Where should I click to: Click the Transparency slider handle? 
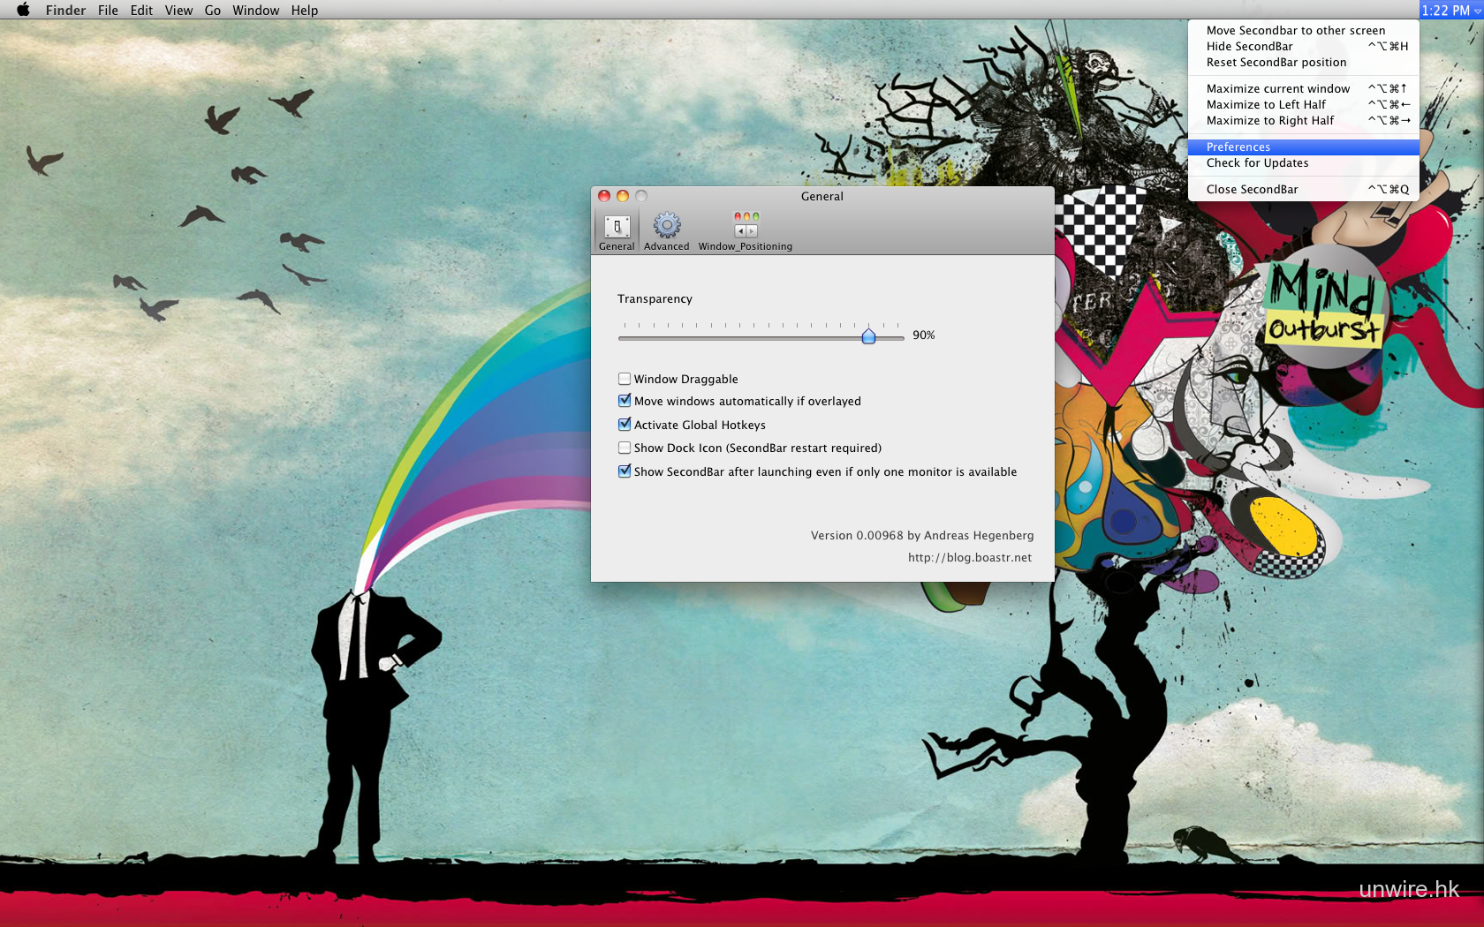click(868, 335)
